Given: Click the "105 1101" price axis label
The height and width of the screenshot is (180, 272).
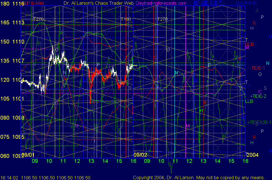Looking at the screenshot, I should pos(12,99).
